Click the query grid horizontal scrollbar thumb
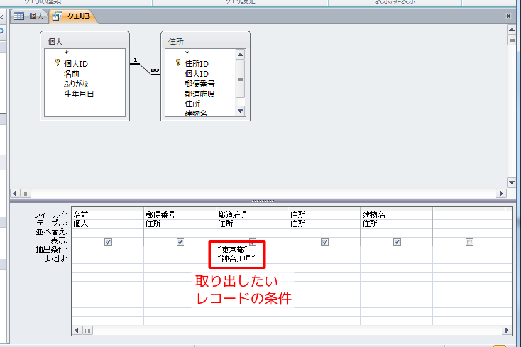Image resolution: width=521 pixels, height=347 pixels. (87, 331)
